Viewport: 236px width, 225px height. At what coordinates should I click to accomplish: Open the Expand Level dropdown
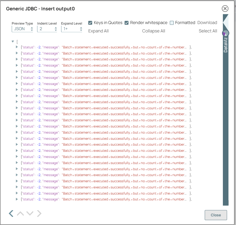pyautogui.click(x=72, y=29)
